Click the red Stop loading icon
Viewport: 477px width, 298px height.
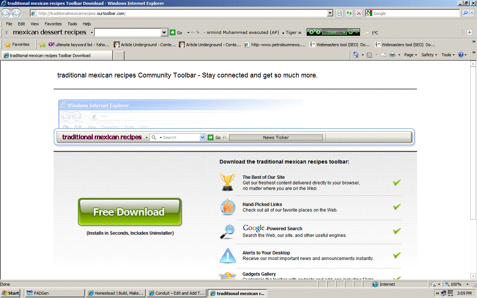point(359,13)
